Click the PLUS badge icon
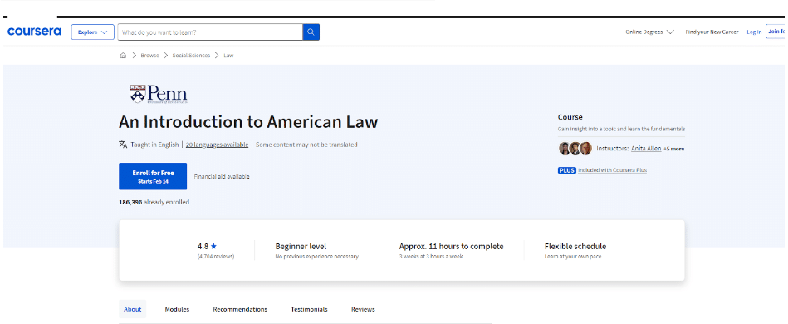788x324 pixels. click(566, 170)
